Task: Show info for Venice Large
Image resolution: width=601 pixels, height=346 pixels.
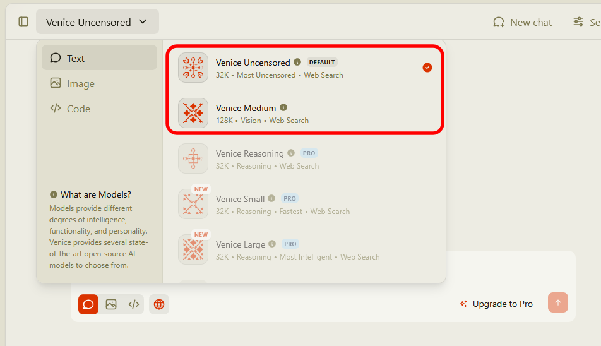Action: coord(272,244)
